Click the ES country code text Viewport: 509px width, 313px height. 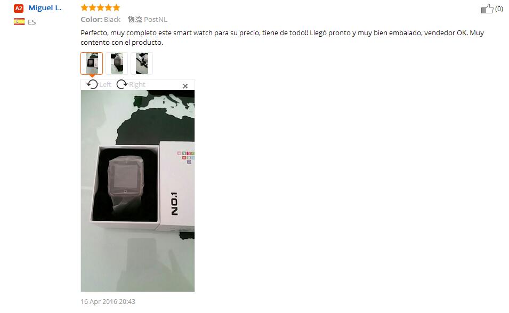31,22
